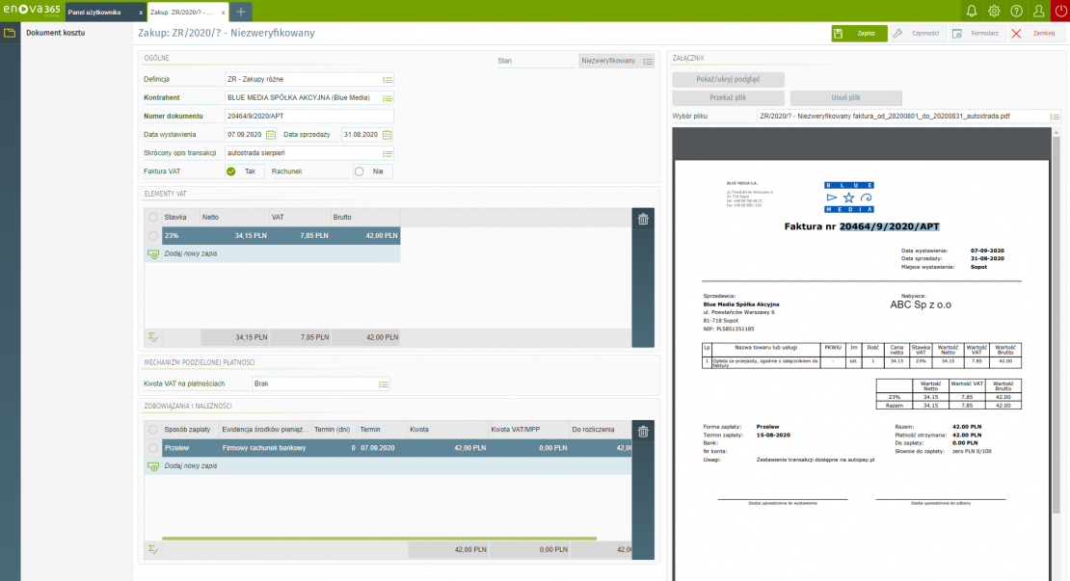
Task: Save document with Zapisz button
Action: pos(859,33)
